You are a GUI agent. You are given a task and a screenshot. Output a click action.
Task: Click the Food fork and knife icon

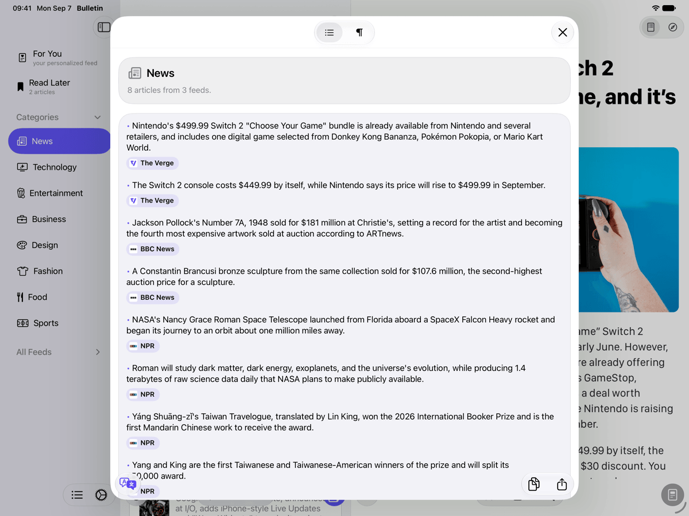[x=20, y=297]
